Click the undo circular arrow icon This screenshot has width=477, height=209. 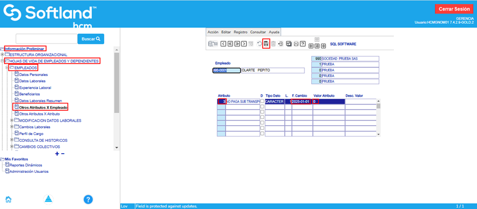pyautogui.click(x=259, y=43)
